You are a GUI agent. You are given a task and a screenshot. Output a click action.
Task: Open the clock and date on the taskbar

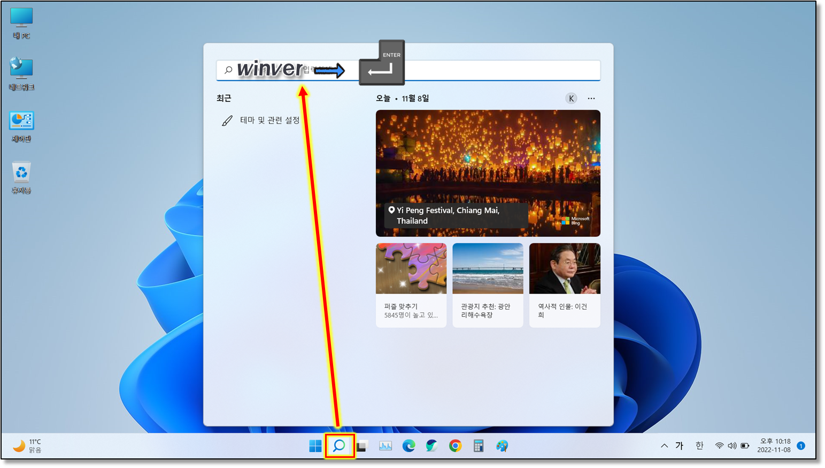pyautogui.click(x=774, y=446)
